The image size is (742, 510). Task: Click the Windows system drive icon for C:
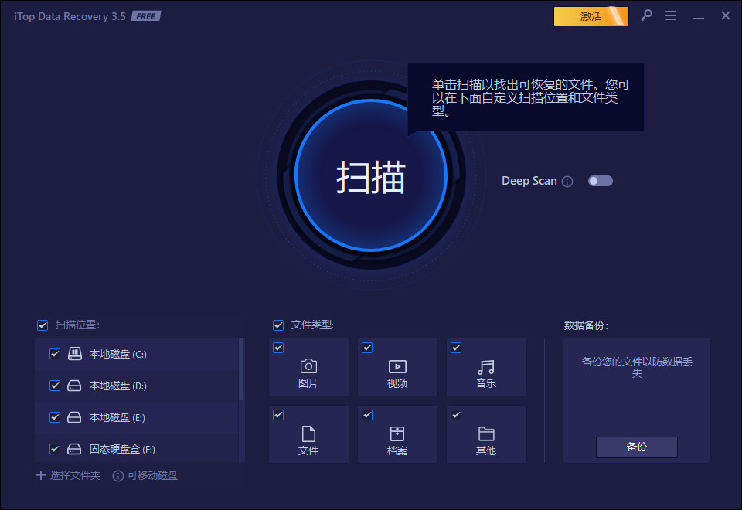[74, 353]
